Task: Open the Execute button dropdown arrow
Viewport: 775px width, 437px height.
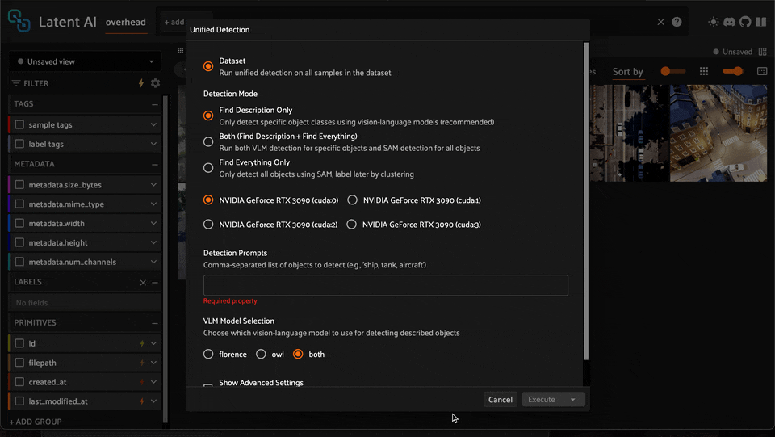Action: [x=573, y=399]
